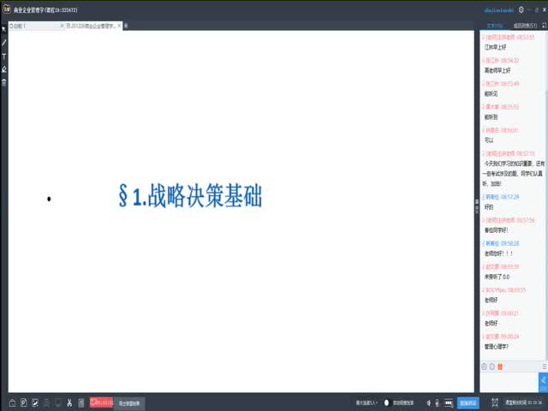
Task: Click the fullscreen frame icon bottom right
Action: click(x=495, y=402)
